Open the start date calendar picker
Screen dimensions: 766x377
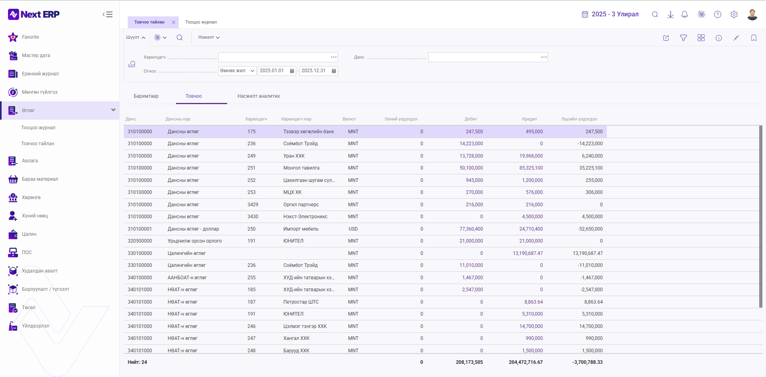[292, 71]
